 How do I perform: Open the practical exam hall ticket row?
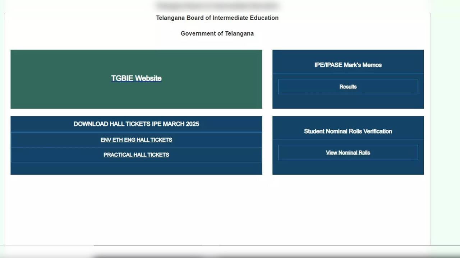(x=136, y=155)
